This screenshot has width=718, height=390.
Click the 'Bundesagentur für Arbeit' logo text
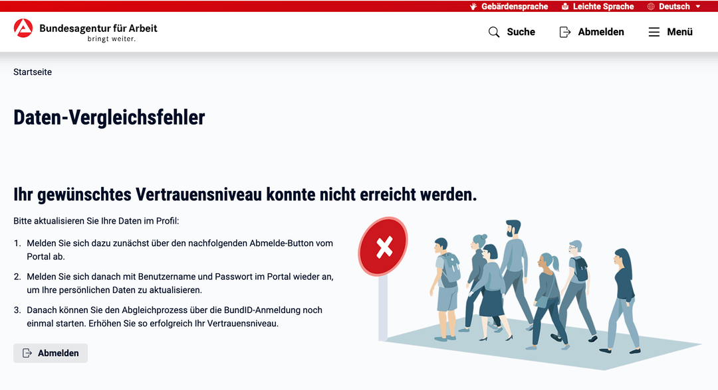click(98, 29)
